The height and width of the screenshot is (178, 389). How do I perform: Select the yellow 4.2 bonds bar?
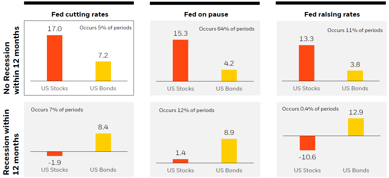229,75
